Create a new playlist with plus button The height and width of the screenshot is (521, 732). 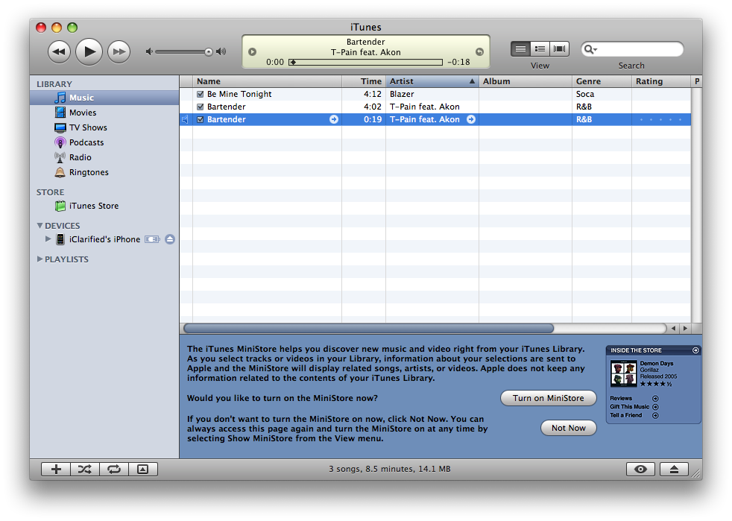click(55, 469)
